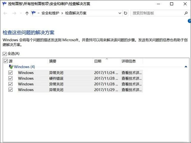Viewport: 191px width, 143px height.
Task: Open 查看技术详 link for 2017/11/24
Action: [131, 73]
